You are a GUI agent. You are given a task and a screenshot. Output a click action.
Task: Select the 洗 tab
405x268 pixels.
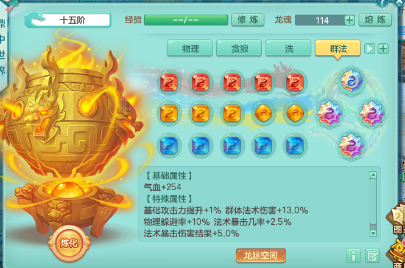pos(289,48)
